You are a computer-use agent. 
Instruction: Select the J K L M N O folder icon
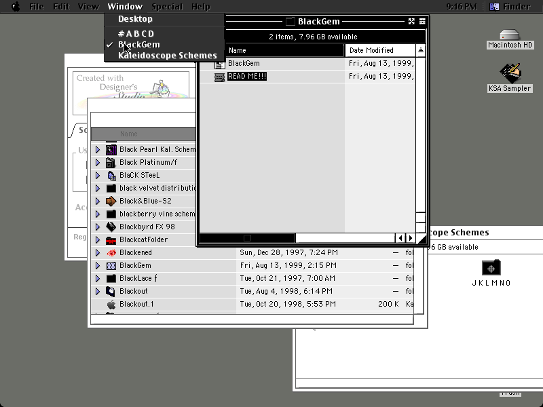coord(491,267)
